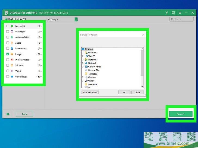Expand the This PC node
This screenshot has height=148, width=198.
point(83,56)
